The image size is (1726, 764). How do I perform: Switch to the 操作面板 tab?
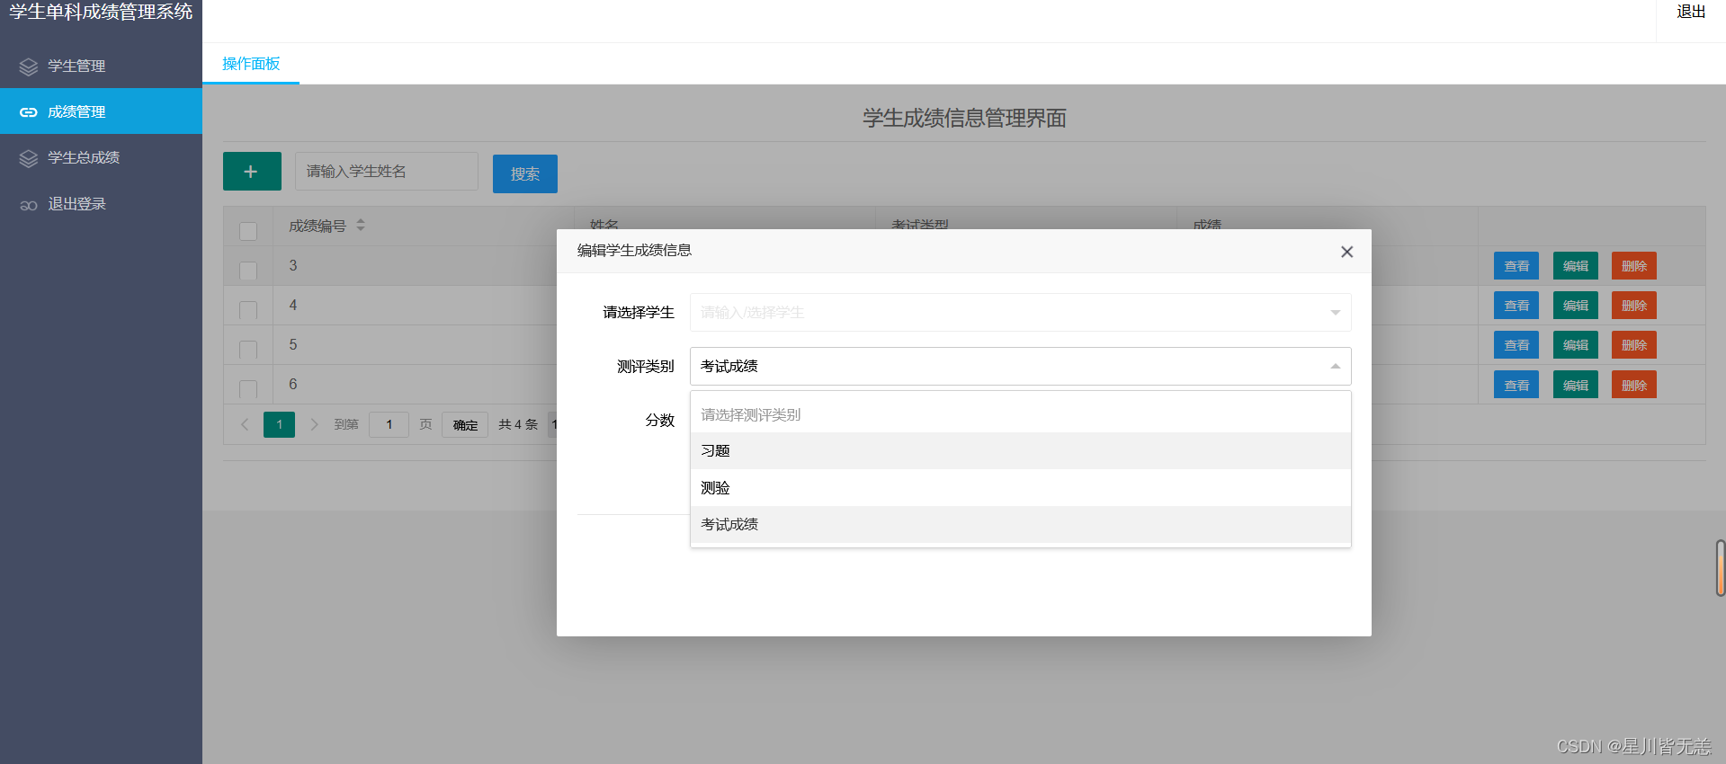251,64
